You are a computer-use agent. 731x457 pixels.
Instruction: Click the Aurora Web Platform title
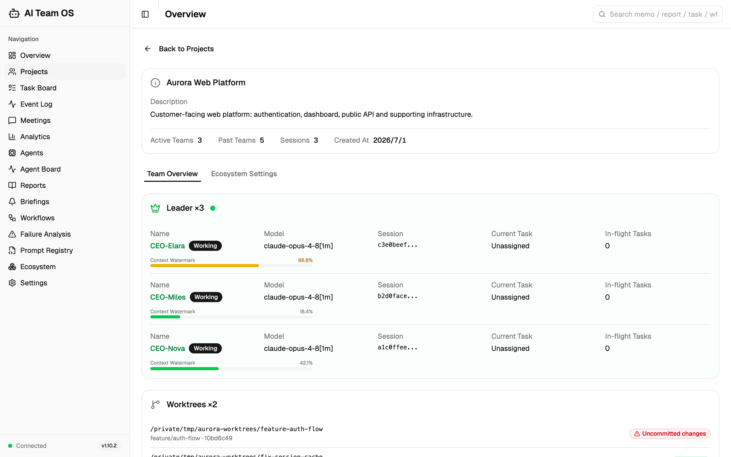click(x=206, y=83)
